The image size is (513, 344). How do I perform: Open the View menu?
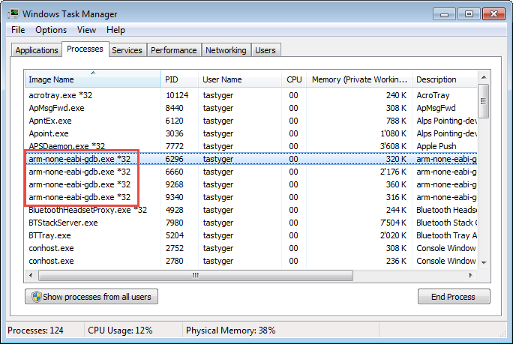(86, 30)
